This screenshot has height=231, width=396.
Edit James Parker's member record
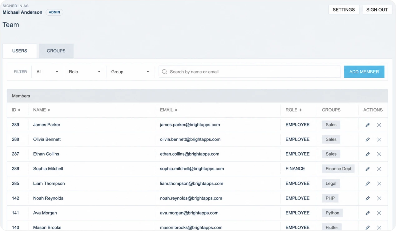coord(368,125)
